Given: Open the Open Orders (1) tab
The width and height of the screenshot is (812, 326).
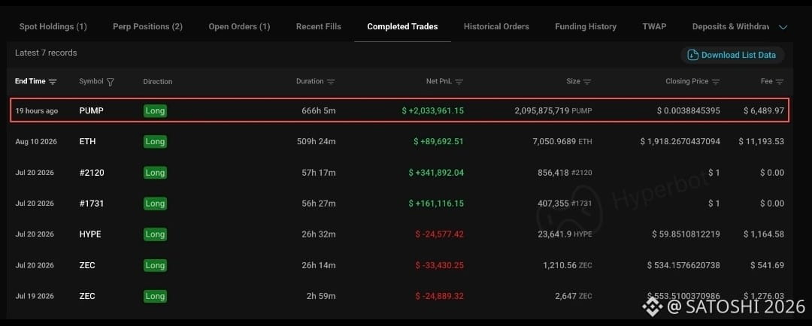Looking at the screenshot, I should [x=239, y=26].
